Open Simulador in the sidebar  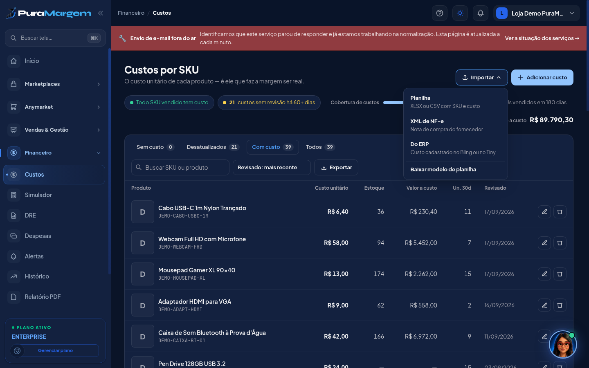click(54, 195)
